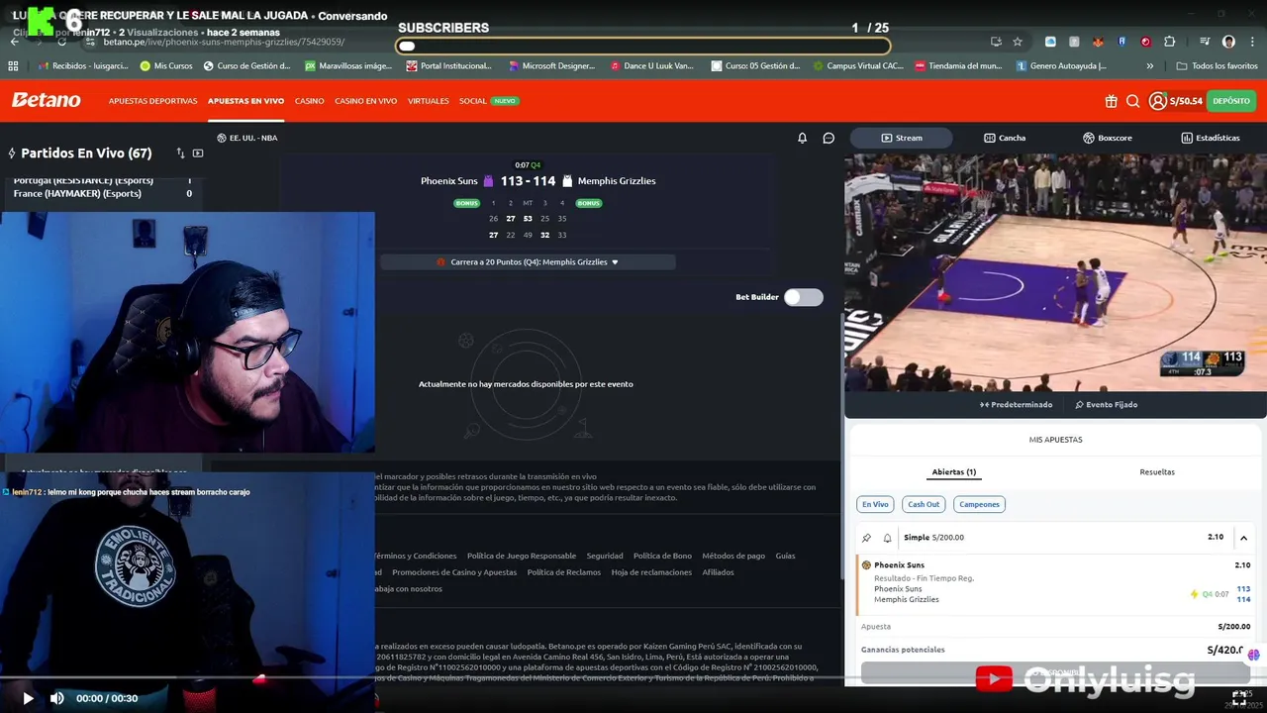Click the video icon beside Partidos En Vivo
Screen dimensions: 1267x713
click(x=198, y=153)
